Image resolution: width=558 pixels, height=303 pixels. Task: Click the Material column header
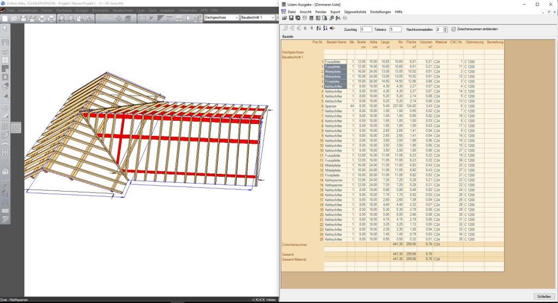pos(440,42)
